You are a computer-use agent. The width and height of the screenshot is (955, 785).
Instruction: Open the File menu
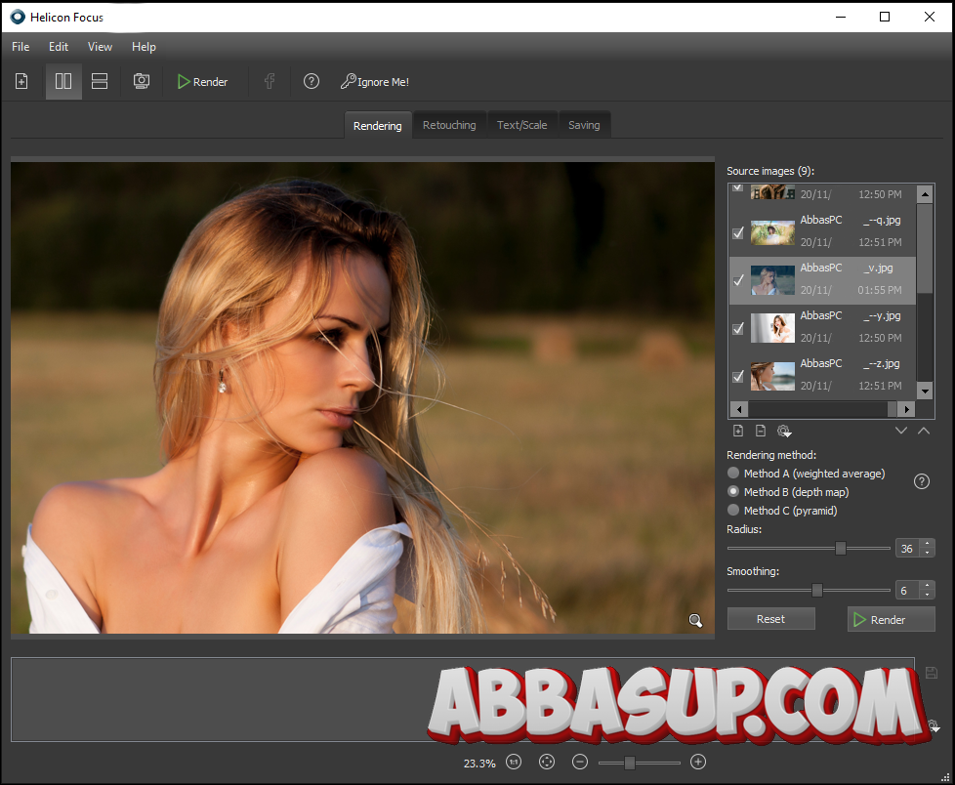(21, 46)
